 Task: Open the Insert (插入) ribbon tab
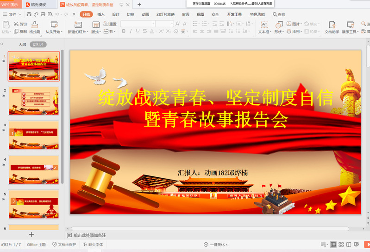pyautogui.click(x=101, y=14)
